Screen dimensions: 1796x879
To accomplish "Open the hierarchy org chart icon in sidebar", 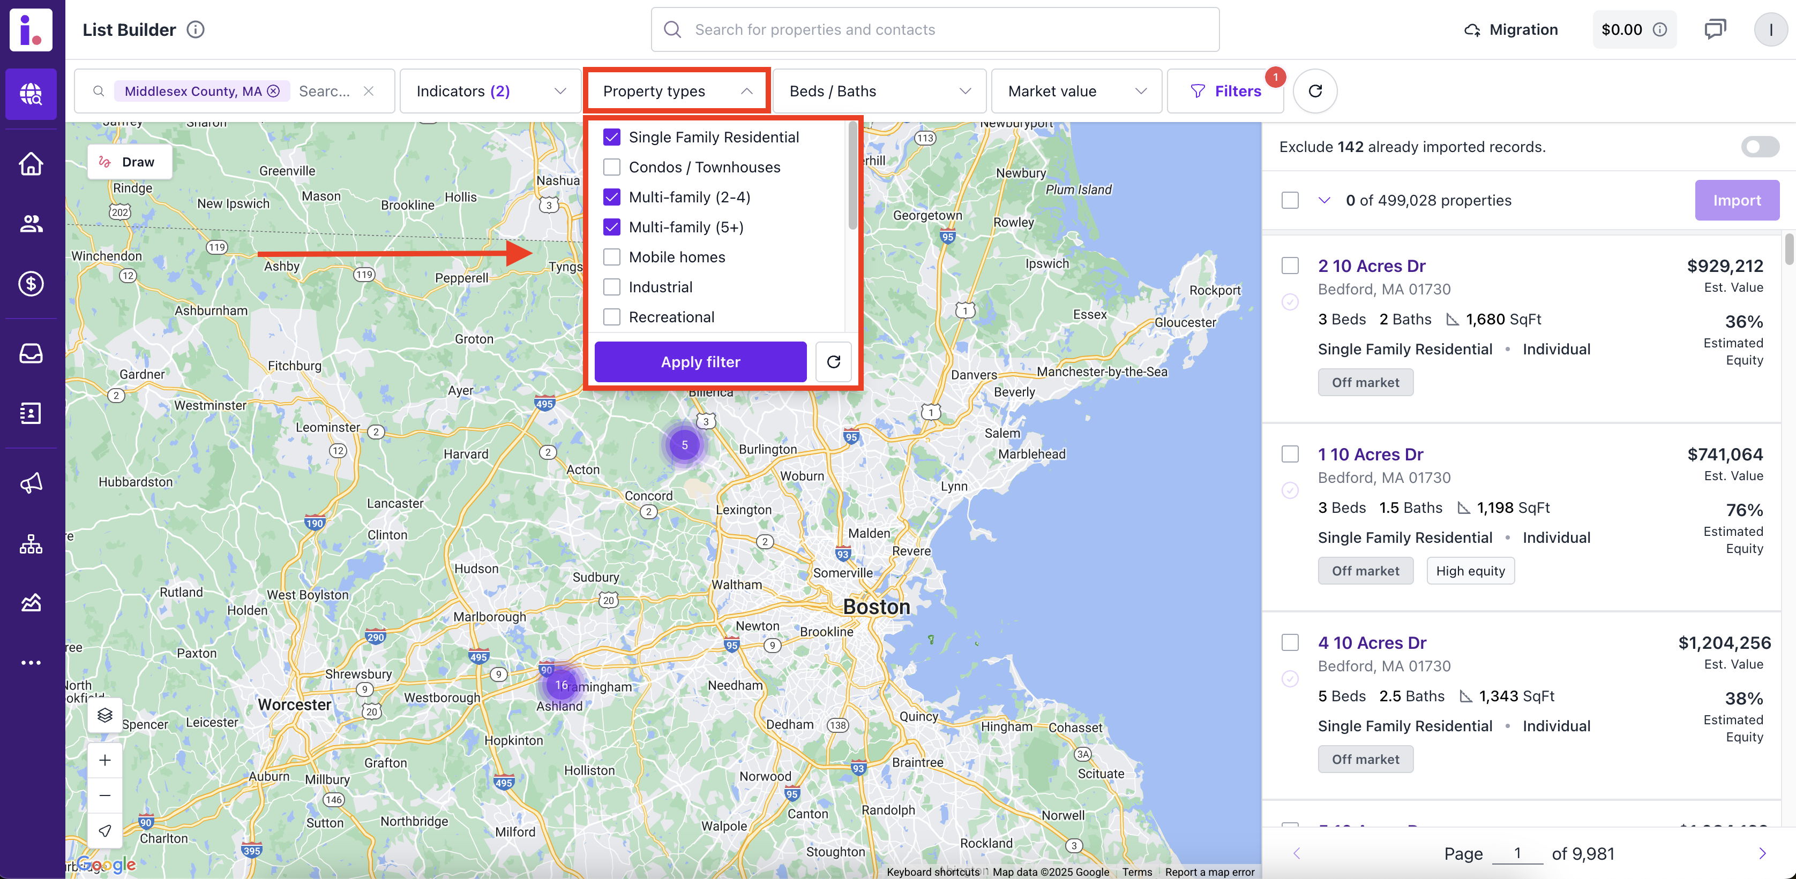I will [x=31, y=543].
